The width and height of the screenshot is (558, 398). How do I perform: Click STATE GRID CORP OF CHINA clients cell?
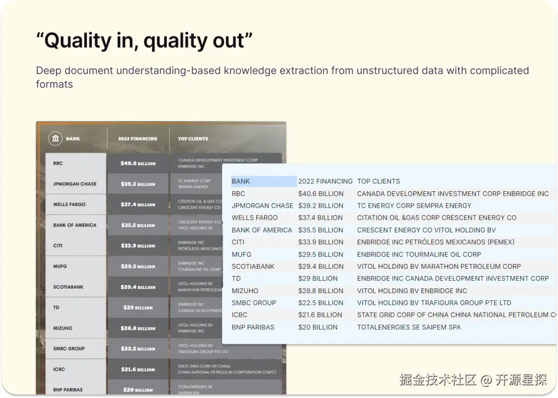(x=457, y=315)
